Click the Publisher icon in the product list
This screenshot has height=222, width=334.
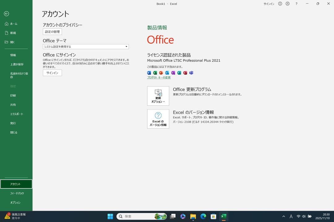[x=179, y=73]
